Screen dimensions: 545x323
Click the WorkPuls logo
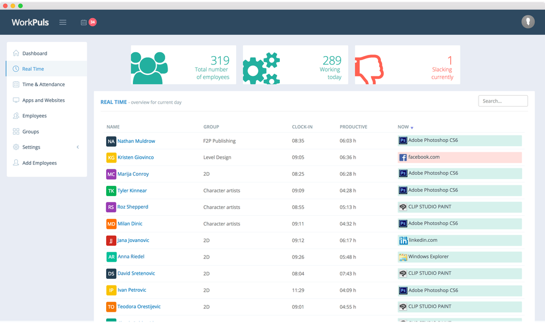point(30,22)
